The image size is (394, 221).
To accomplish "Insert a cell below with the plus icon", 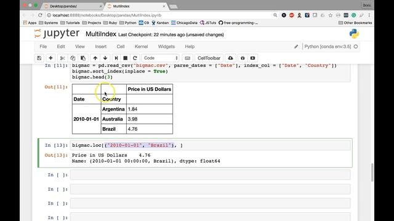I will tap(50, 58).
